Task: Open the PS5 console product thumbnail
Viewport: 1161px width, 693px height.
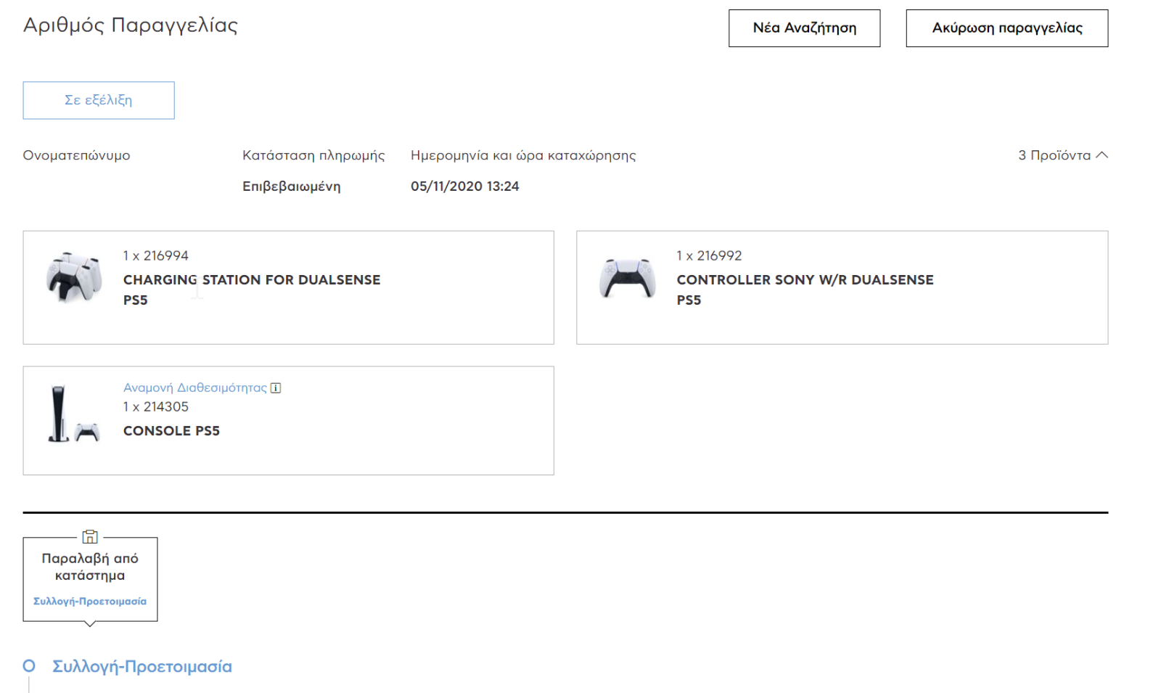Action: click(x=73, y=414)
